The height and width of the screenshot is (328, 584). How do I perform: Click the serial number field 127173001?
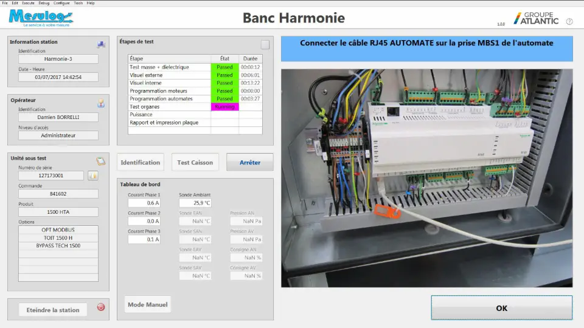[x=51, y=176]
